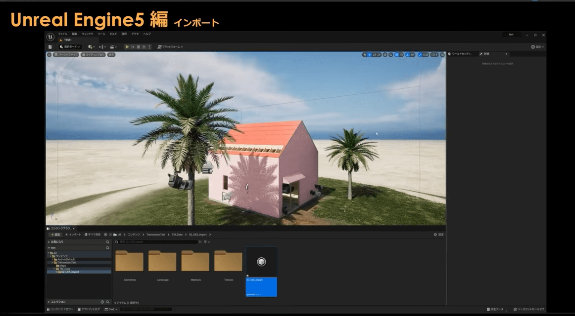The width and height of the screenshot is (575, 316).
Task: Open the ツール menu
Action: pos(101,34)
